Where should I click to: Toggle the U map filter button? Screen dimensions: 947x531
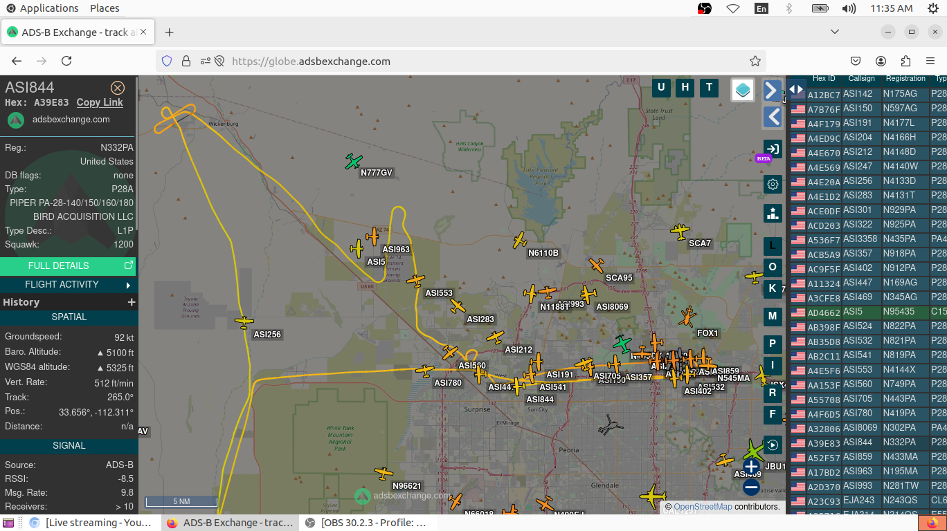[661, 87]
